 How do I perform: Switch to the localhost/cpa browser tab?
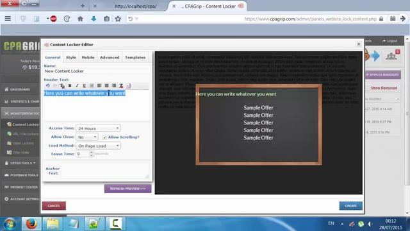point(136,6)
